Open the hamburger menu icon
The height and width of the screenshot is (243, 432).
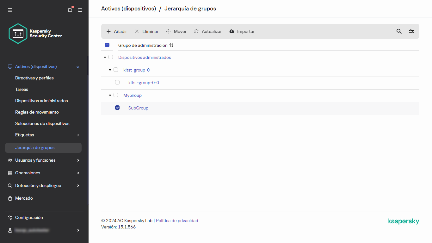pos(10,10)
